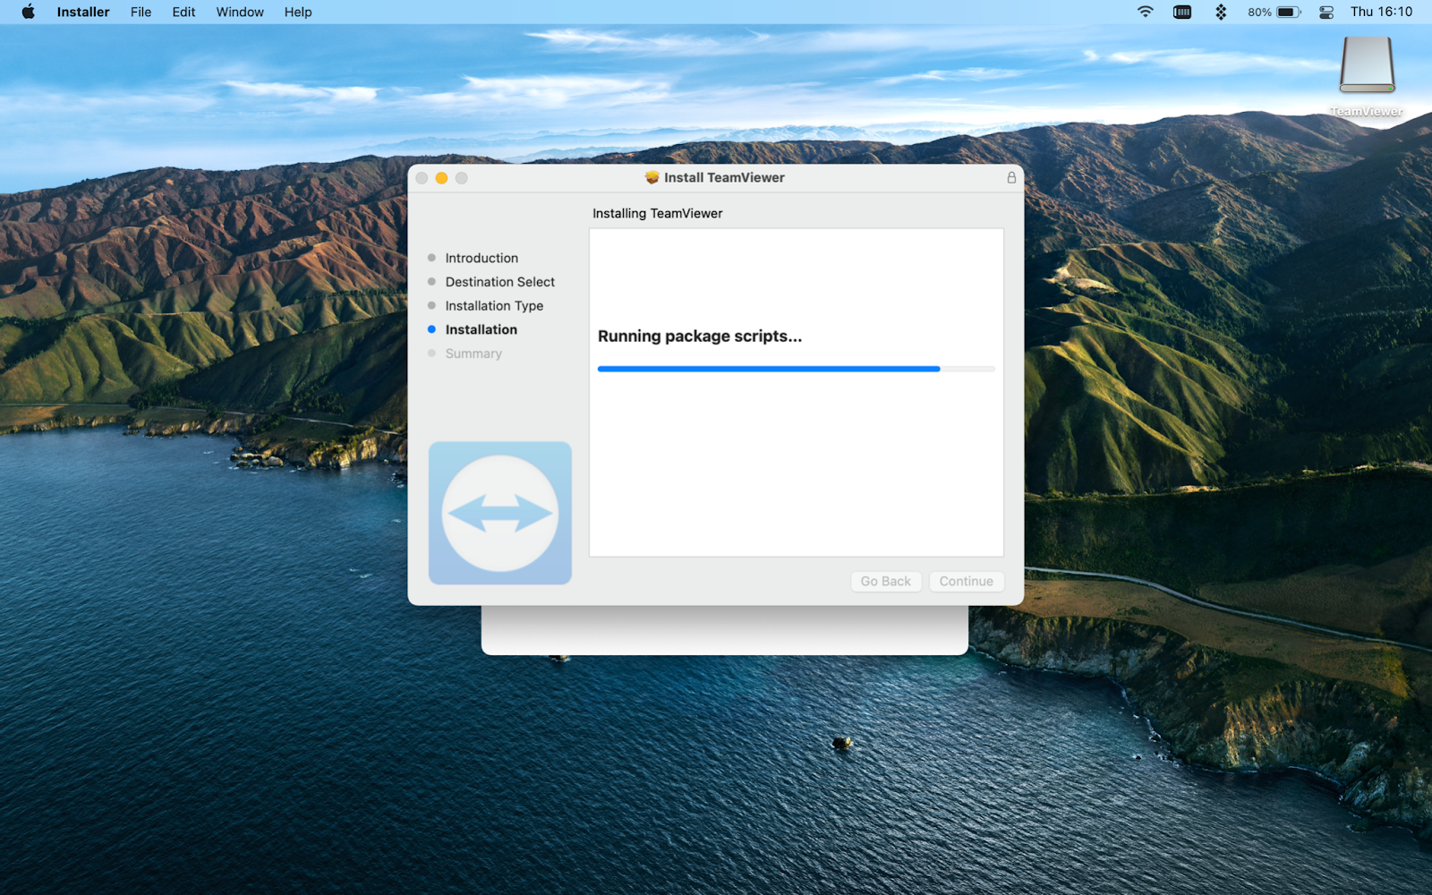The width and height of the screenshot is (1432, 895).
Task: Click the TeamViewer logo image
Action: [500, 513]
